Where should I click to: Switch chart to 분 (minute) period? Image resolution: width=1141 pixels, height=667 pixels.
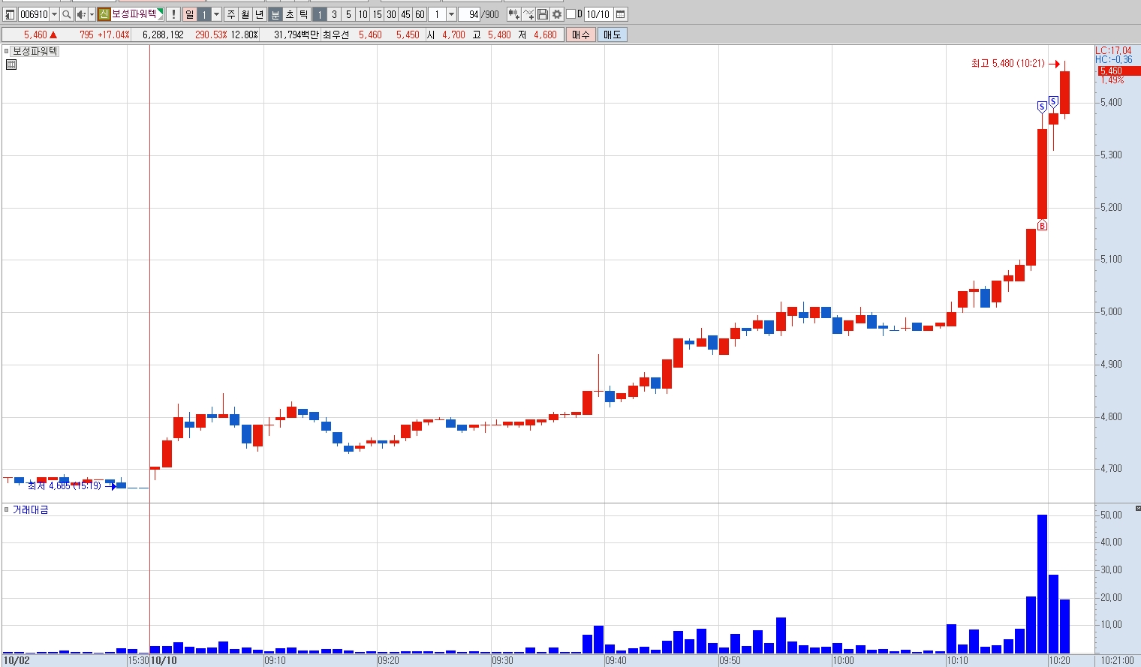pyautogui.click(x=275, y=14)
